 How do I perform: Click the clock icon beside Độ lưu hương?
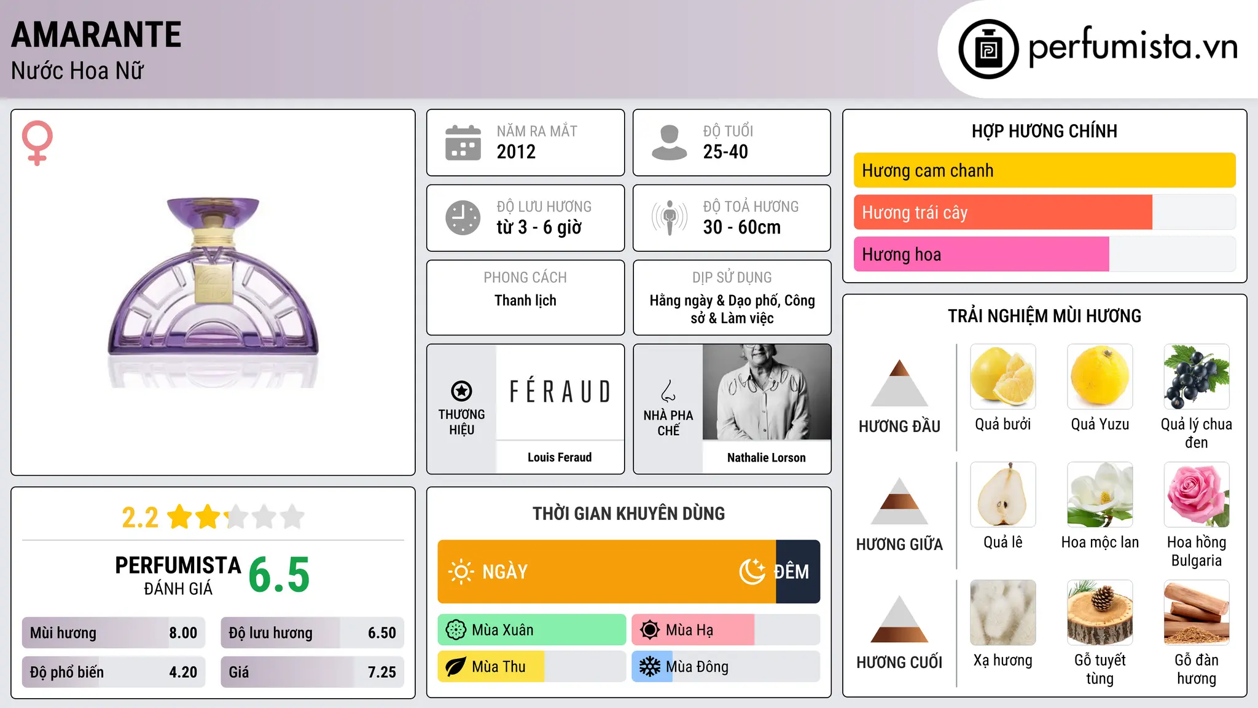(463, 218)
